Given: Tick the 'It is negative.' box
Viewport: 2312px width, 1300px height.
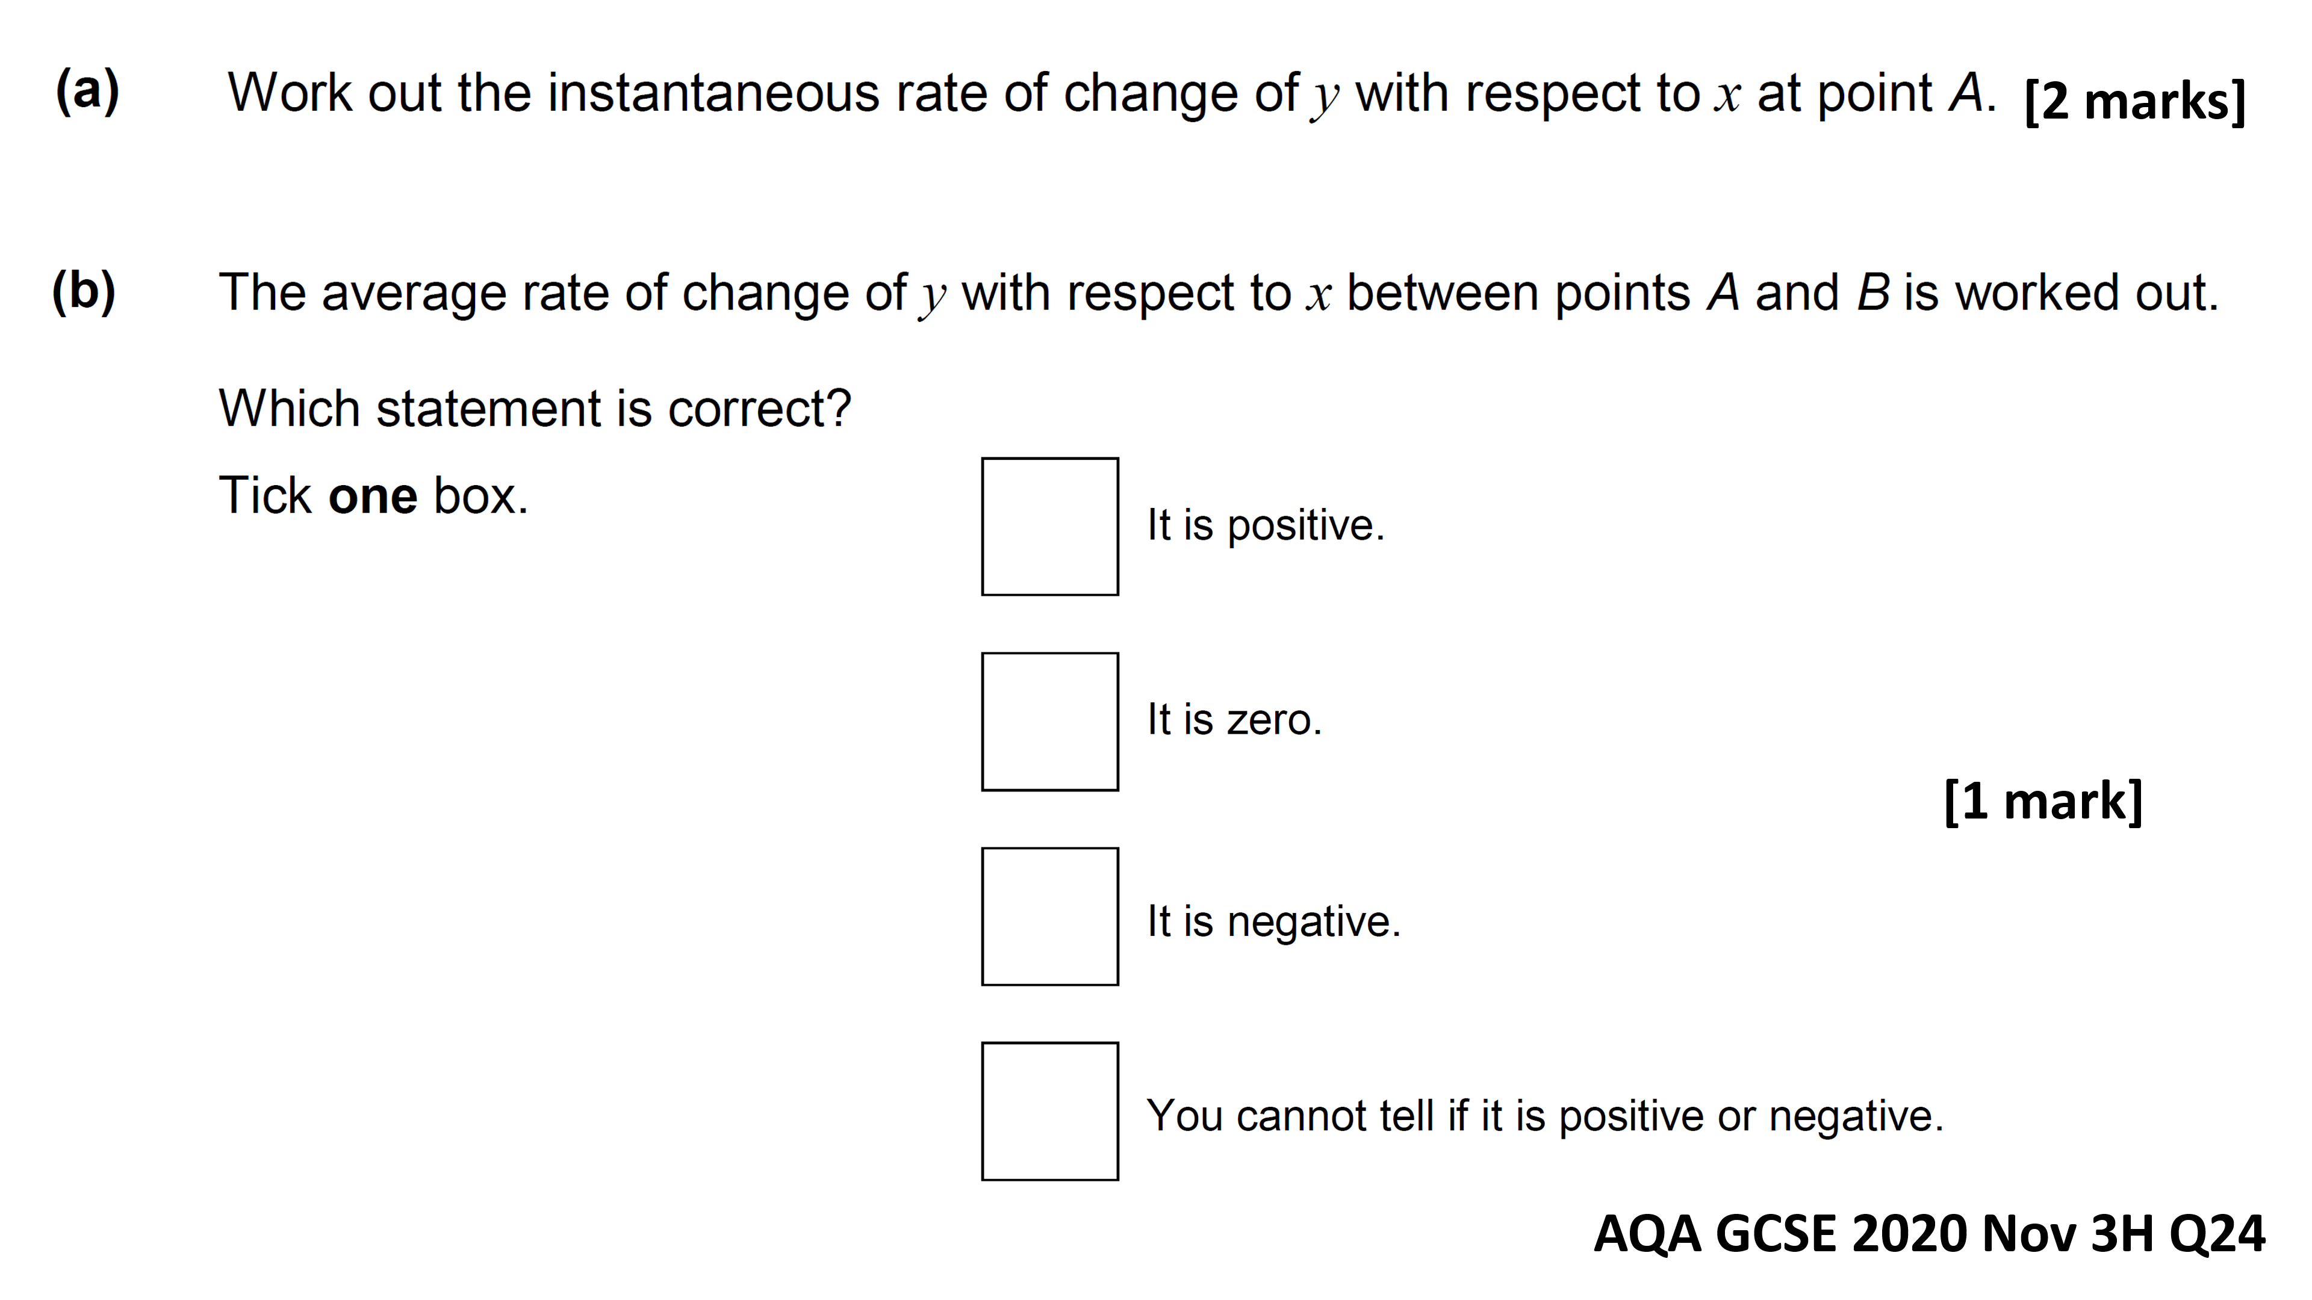Looking at the screenshot, I should point(1050,916).
